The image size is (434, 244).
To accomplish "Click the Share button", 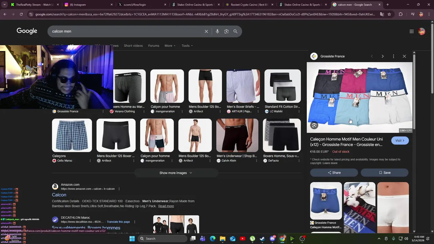I will click(334, 172).
